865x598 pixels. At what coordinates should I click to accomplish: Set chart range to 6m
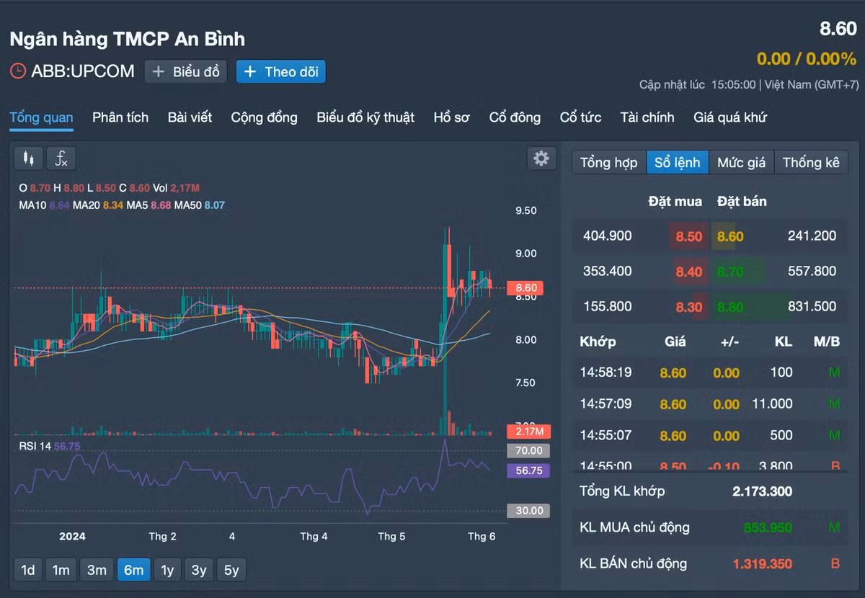pos(133,571)
